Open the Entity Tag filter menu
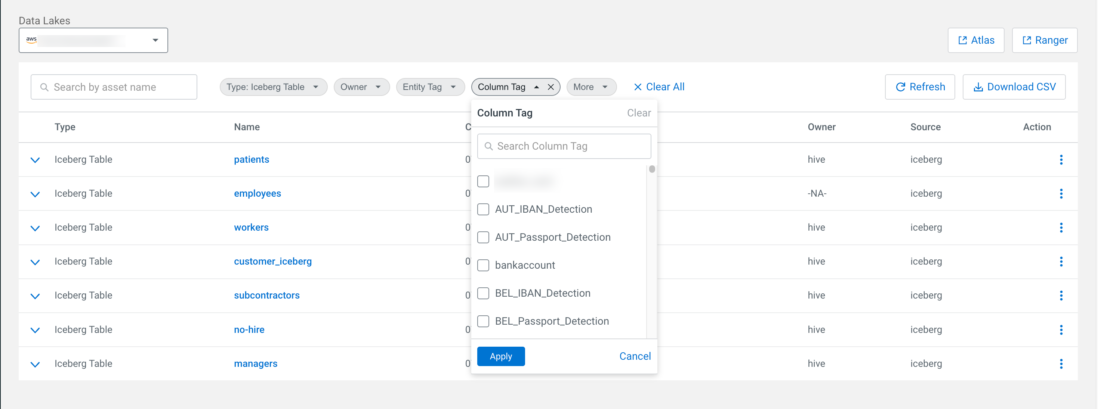1098x409 pixels. tap(430, 87)
